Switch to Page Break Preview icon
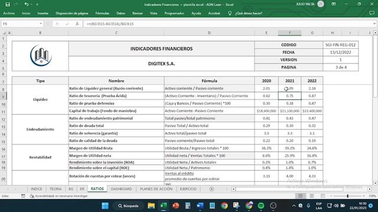This screenshot has width=378, height=212. [x=322, y=196]
